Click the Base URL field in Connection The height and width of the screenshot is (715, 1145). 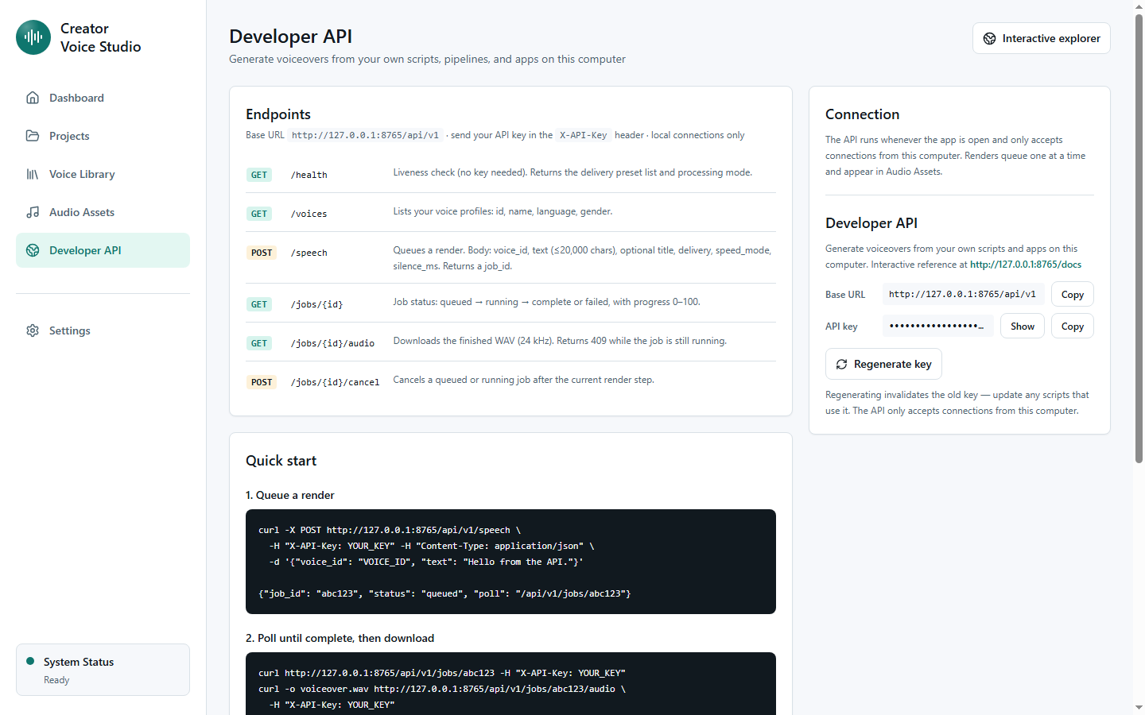point(963,294)
